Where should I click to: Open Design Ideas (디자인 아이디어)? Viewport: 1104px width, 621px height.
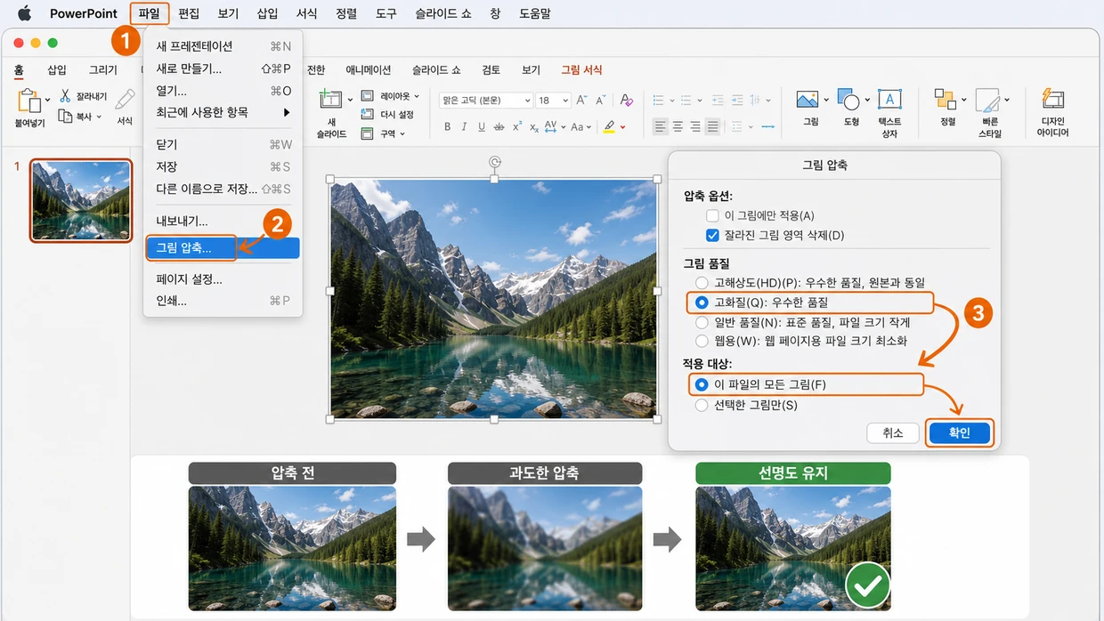click(1052, 99)
